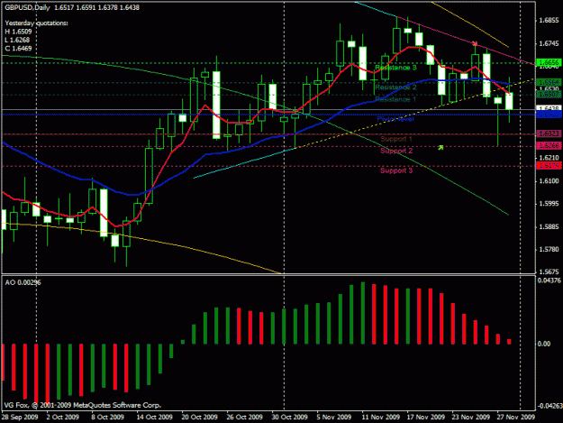Click the "27 Nov 2009" date label
Image resolution: width=563 pixels, height=423 pixels.
pyautogui.click(x=516, y=418)
